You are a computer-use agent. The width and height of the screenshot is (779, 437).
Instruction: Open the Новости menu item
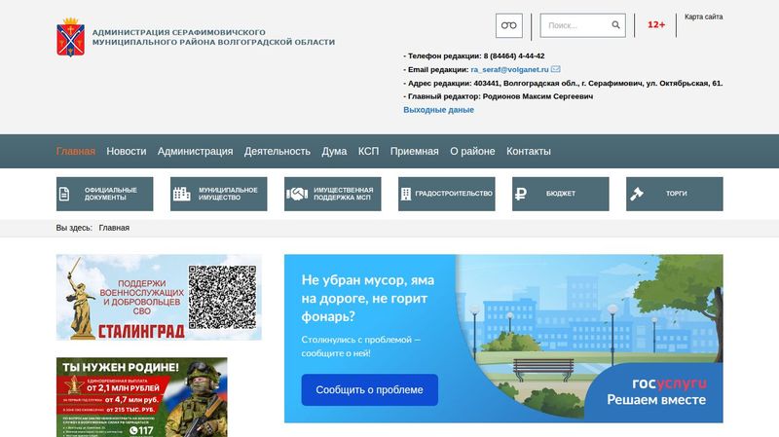point(127,152)
